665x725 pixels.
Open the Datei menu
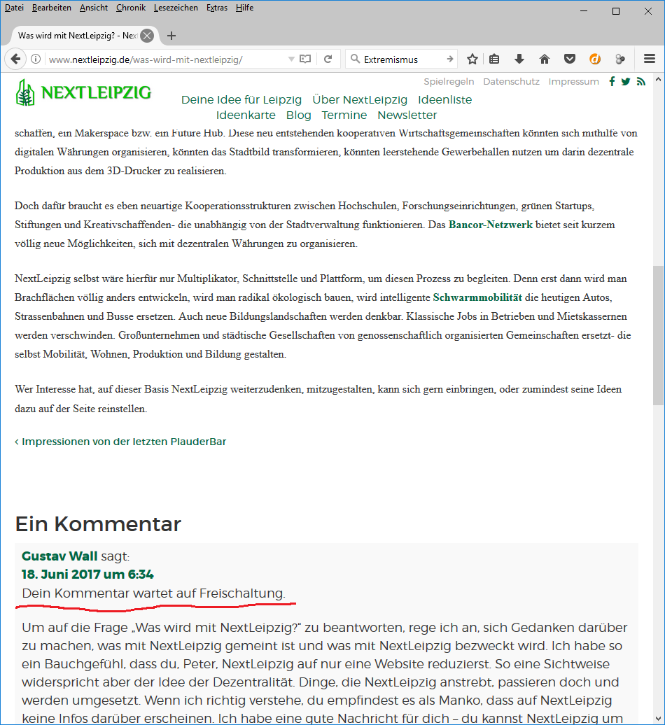[x=14, y=8]
